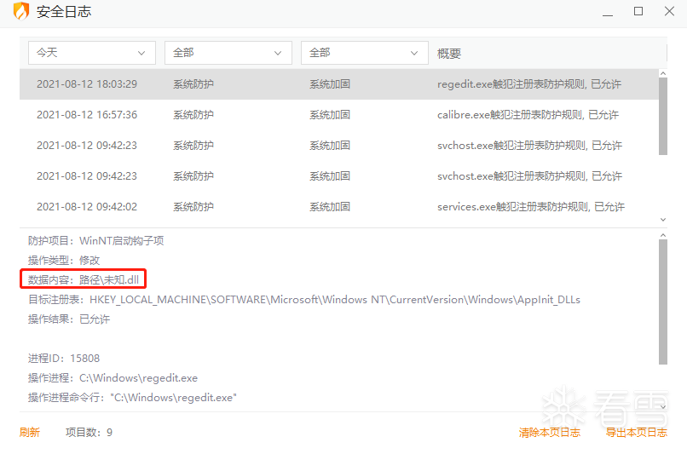
Task: Click the 概要 column header
Action: (x=449, y=54)
